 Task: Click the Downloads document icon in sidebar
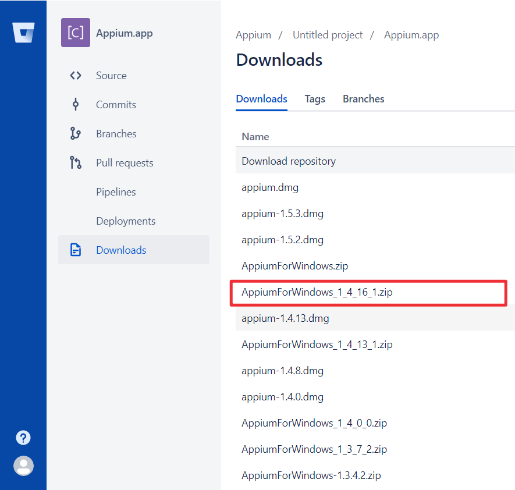76,250
